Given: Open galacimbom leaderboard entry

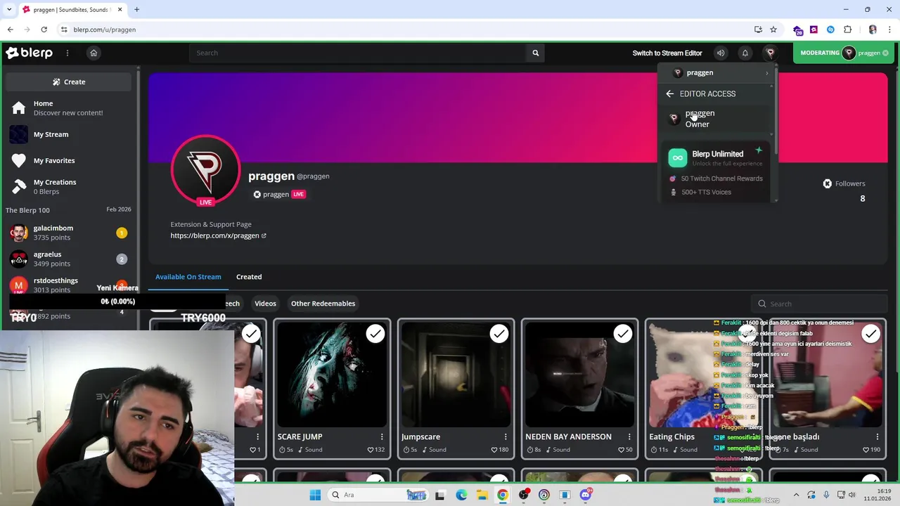Looking at the screenshot, I should (x=69, y=233).
